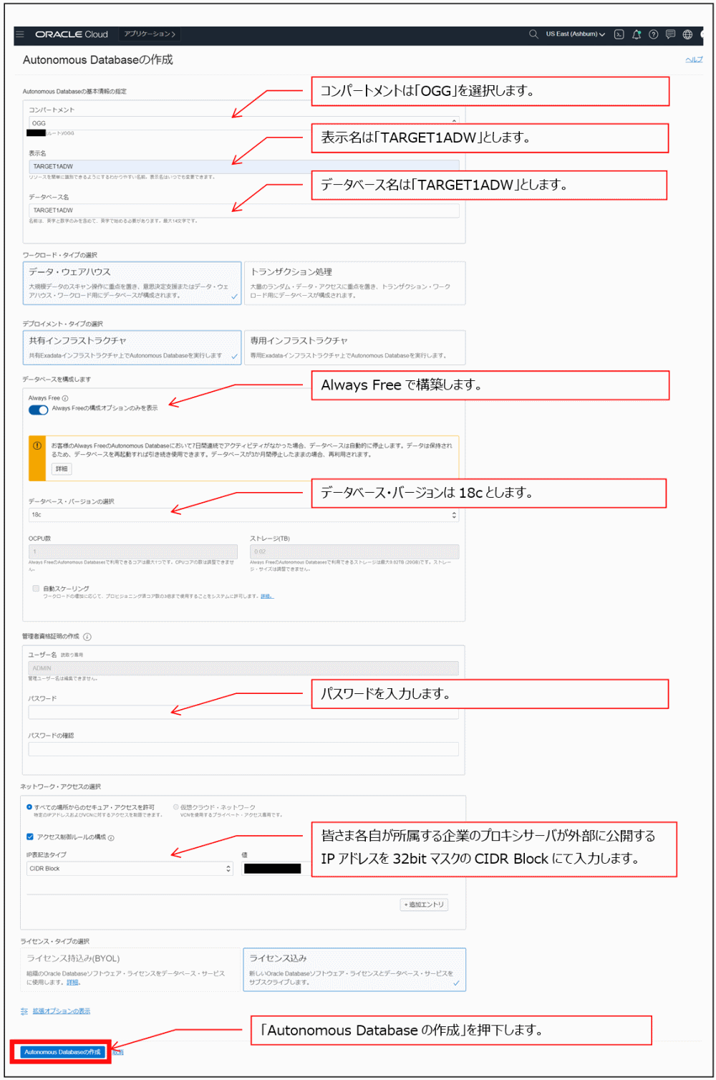
Task: Select 仮想クラウド・ネットワーク radio option
Action: pyautogui.click(x=176, y=807)
